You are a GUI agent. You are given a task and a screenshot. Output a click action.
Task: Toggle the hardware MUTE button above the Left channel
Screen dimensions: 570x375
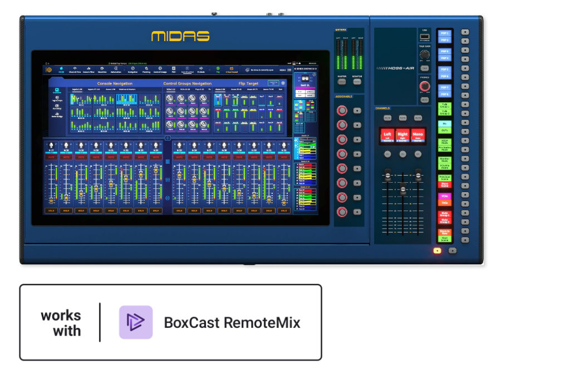click(x=387, y=118)
